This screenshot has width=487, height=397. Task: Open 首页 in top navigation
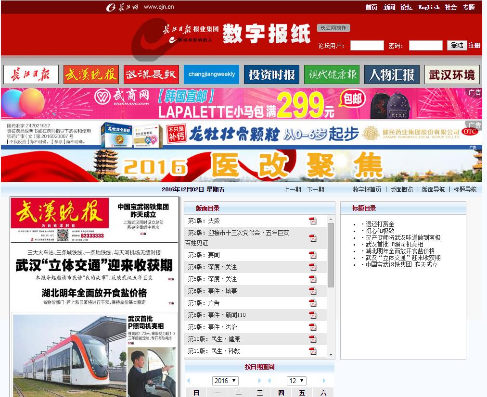coord(371,7)
